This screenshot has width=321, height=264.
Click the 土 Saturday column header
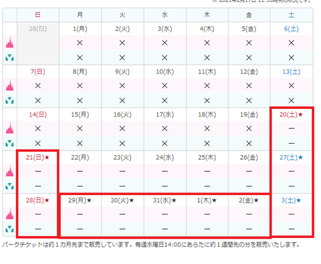(292, 15)
